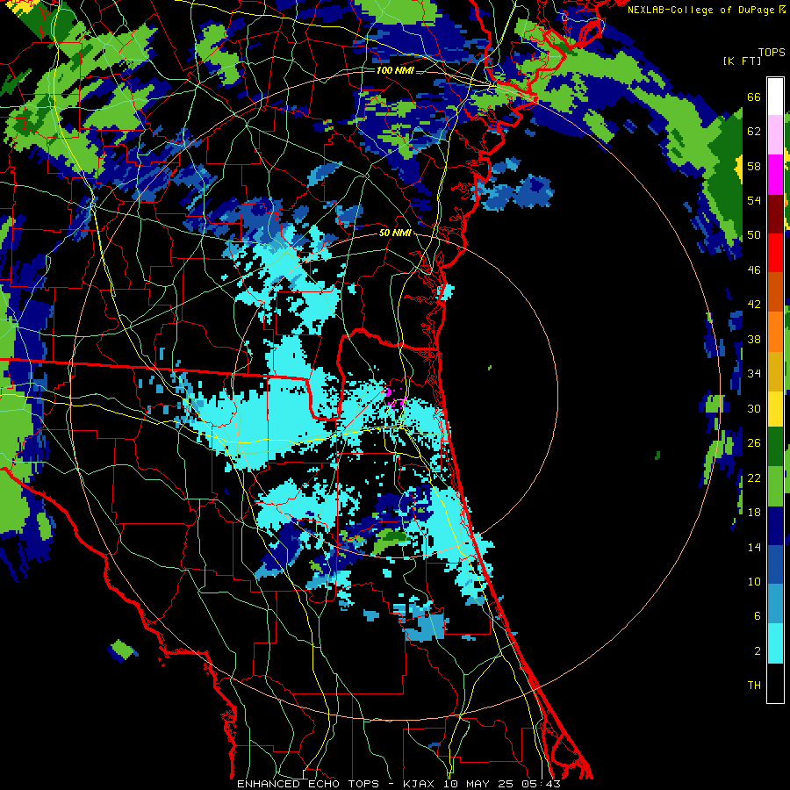
Task: Click the legend value "6"
Action: [x=758, y=616]
